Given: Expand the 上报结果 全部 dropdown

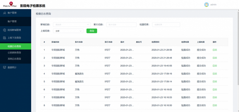Looking at the screenshot, I should click(68, 31).
